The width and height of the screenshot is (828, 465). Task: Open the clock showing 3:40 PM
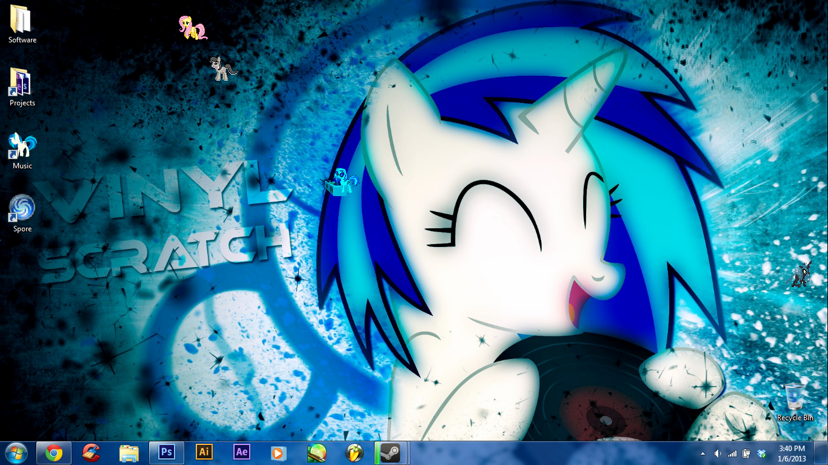(791, 452)
